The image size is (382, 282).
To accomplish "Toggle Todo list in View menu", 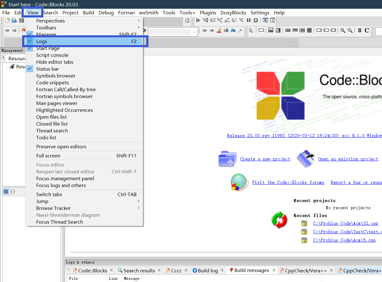I will pyautogui.click(x=85, y=137).
